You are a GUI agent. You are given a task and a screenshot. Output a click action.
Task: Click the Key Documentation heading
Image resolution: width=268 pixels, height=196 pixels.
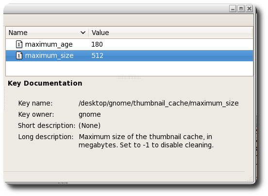click(x=45, y=83)
